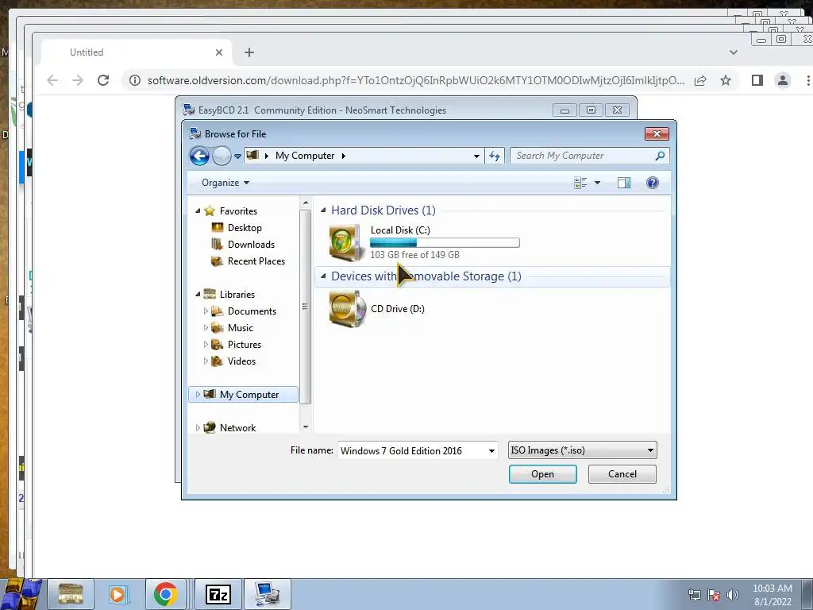Select the Untitled Chrome tab

click(x=137, y=52)
